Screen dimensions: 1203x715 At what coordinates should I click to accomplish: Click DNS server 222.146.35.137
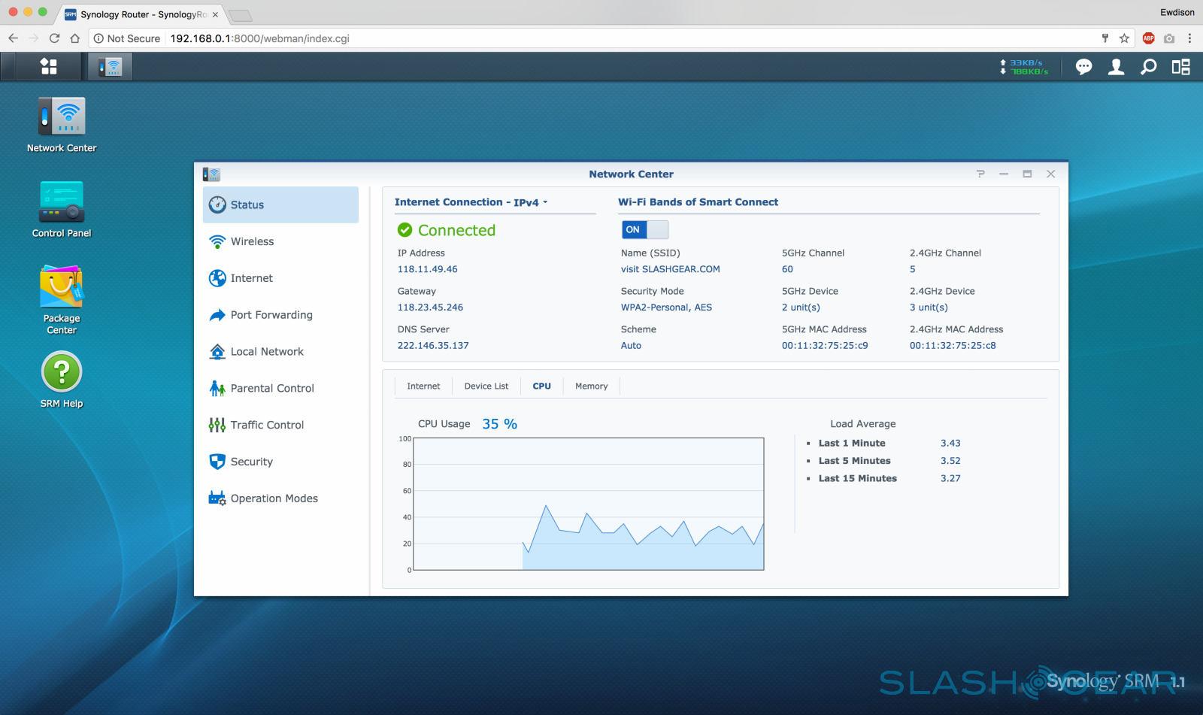click(x=433, y=346)
